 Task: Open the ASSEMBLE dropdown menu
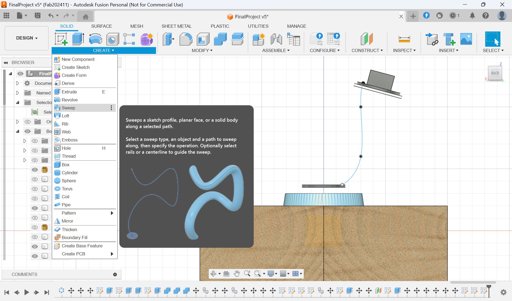coord(276,50)
